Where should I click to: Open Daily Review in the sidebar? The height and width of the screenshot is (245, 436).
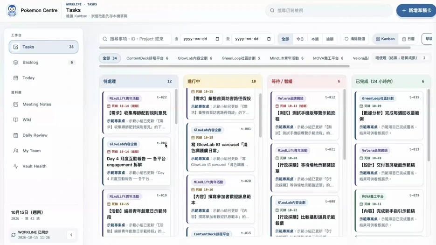[44, 135]
